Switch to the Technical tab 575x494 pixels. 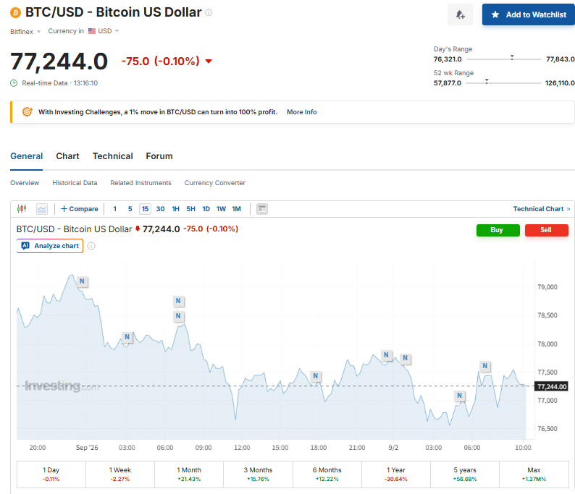click(112, 156)
